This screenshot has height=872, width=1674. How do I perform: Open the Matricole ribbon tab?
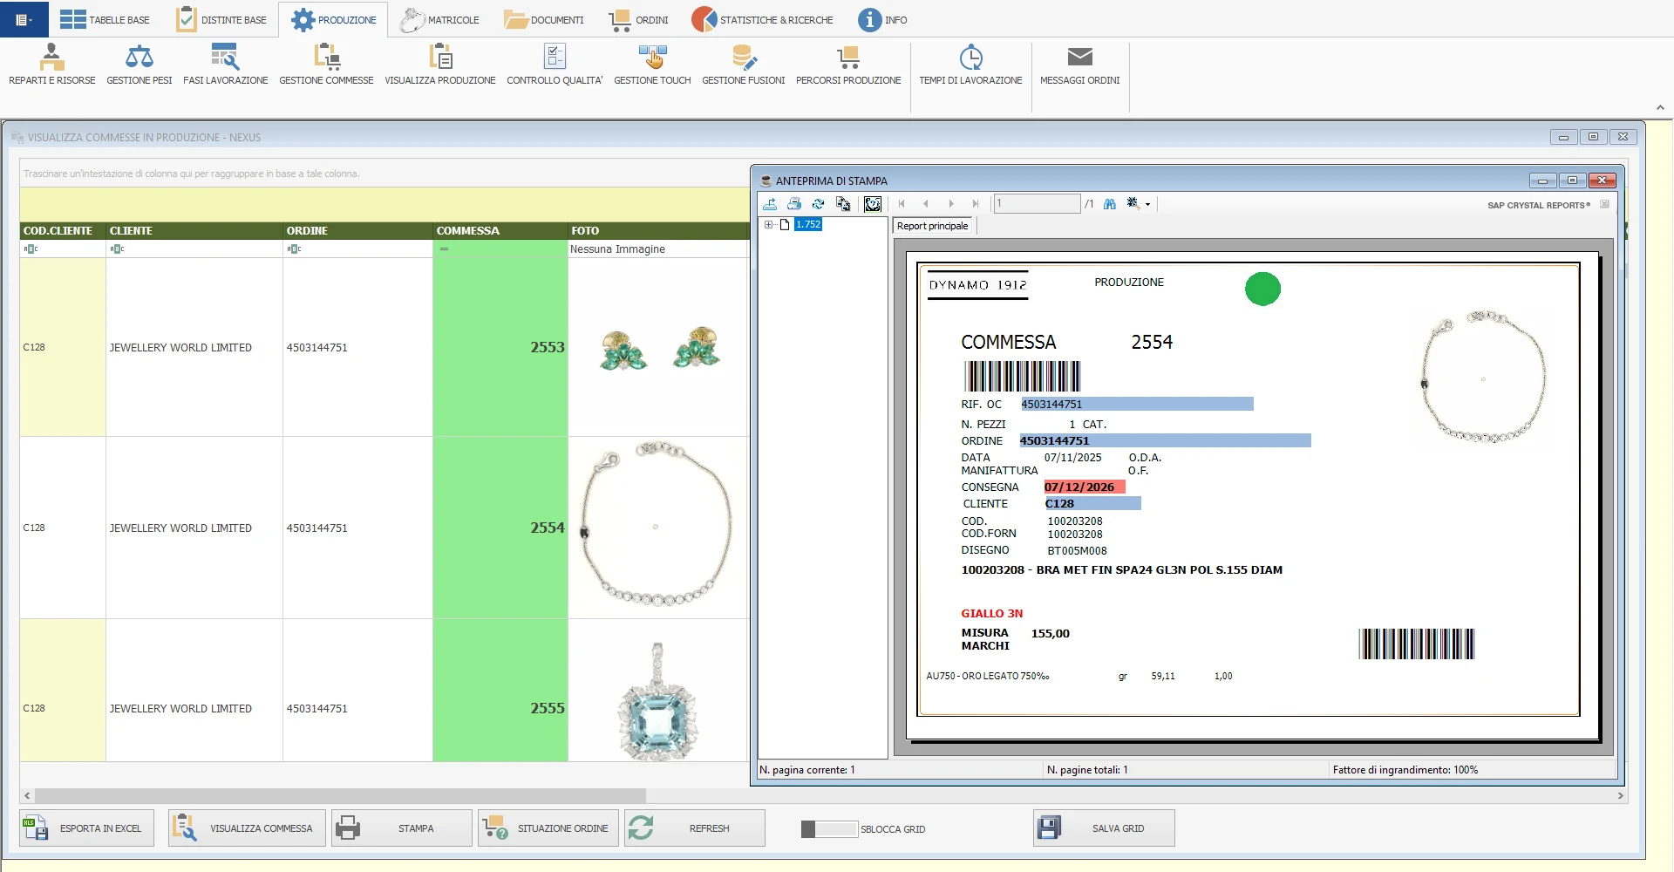point(439,19)
